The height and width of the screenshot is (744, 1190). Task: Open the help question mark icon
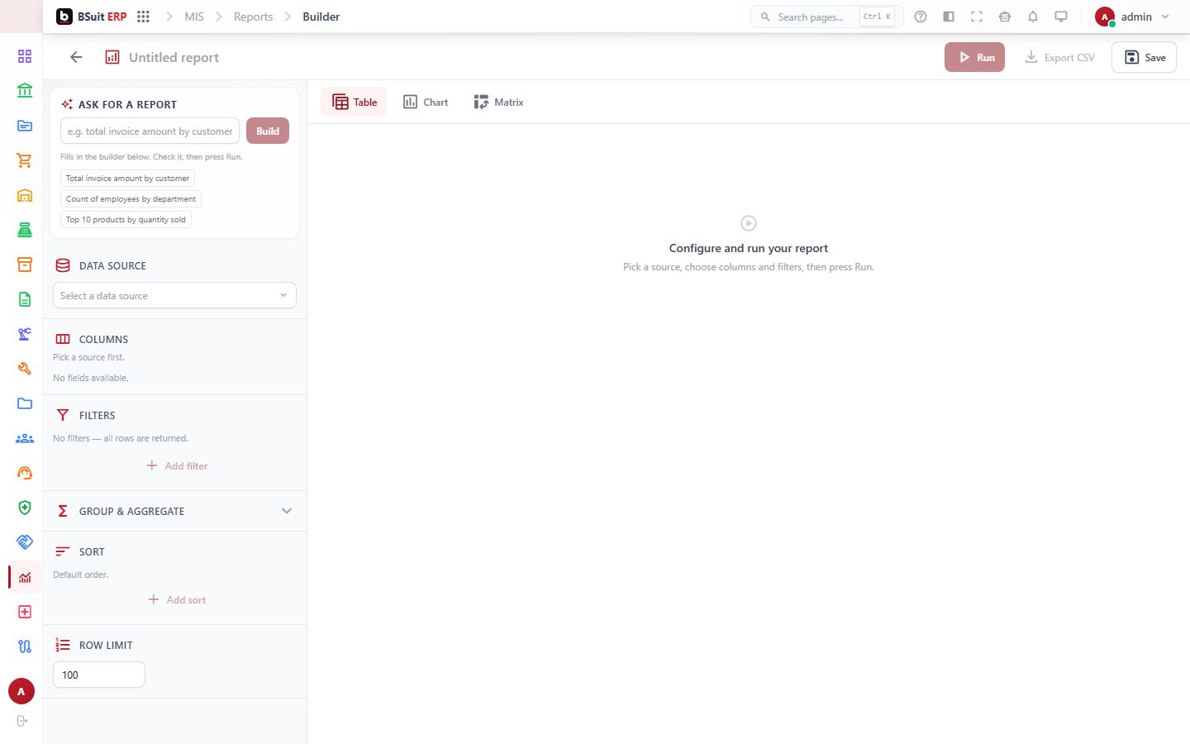(x=921, y=17)
